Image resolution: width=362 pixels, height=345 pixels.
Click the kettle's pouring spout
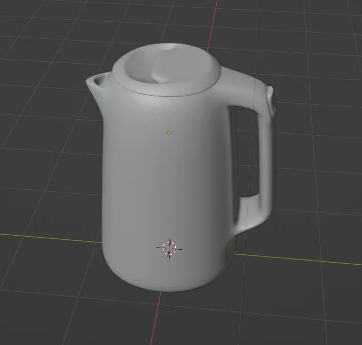[95, 82]
